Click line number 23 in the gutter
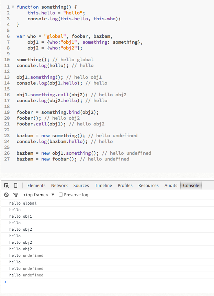The height and width of the screenshot is (296, 214). click(x=7, y=136)
